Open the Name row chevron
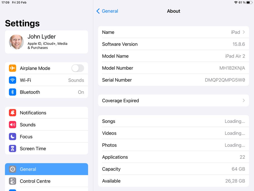Image resolution: width=254 pixels, height=191 pixels. pyautogui.click(x=244, y=32)
